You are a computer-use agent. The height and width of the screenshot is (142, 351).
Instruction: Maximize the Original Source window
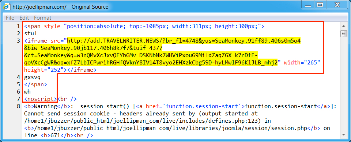[320, 5]
